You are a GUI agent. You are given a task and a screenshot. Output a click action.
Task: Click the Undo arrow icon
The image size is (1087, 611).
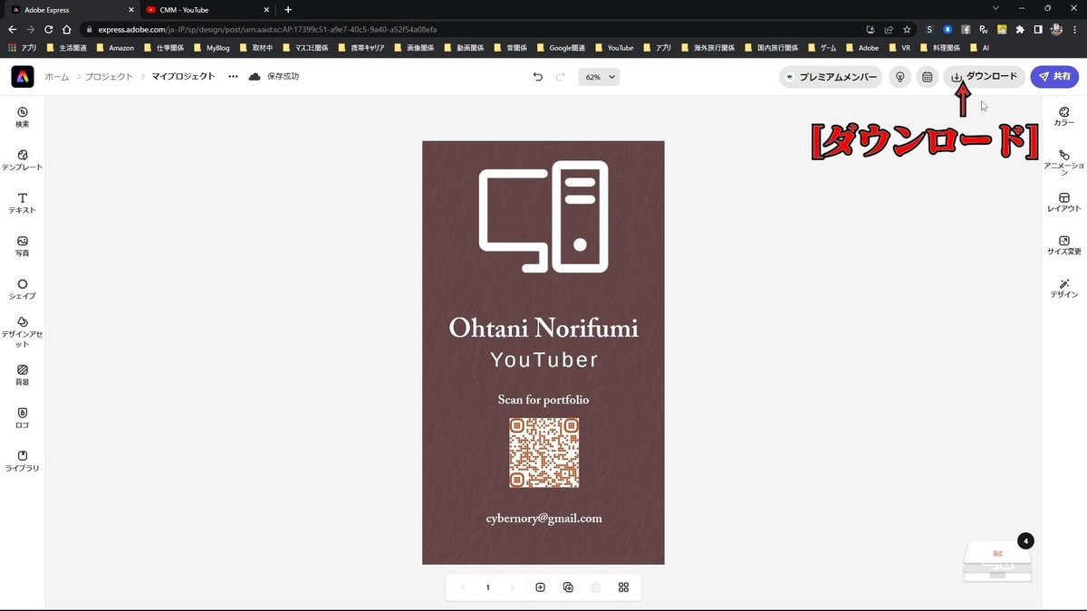[538, 77]
